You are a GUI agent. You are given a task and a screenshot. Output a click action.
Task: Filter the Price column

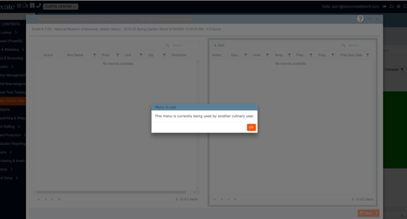[x=118, y=55]
